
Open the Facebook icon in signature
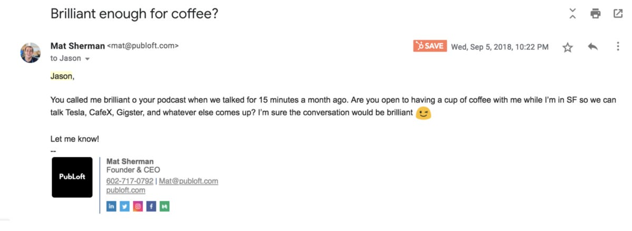151,207
